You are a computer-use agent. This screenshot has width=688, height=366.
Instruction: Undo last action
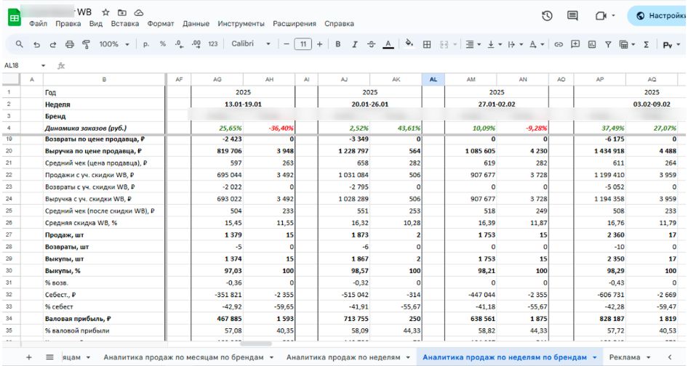36,44
